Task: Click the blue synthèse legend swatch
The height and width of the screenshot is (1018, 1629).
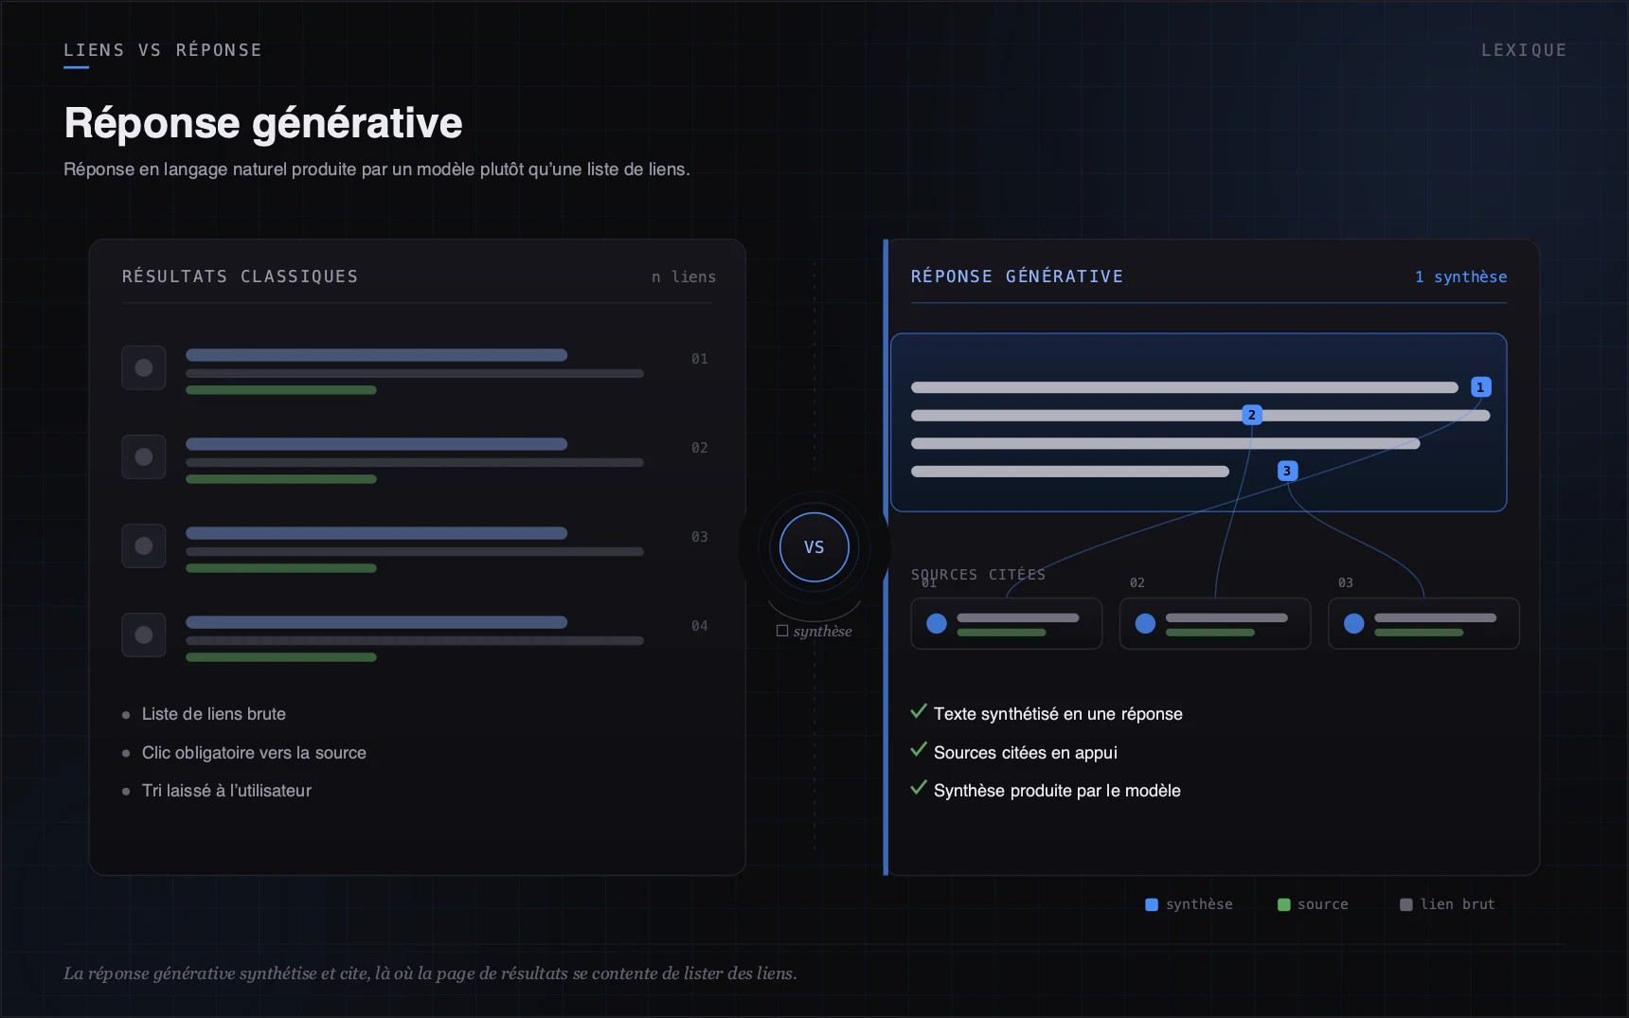Action: click(x=1152, y=904)
